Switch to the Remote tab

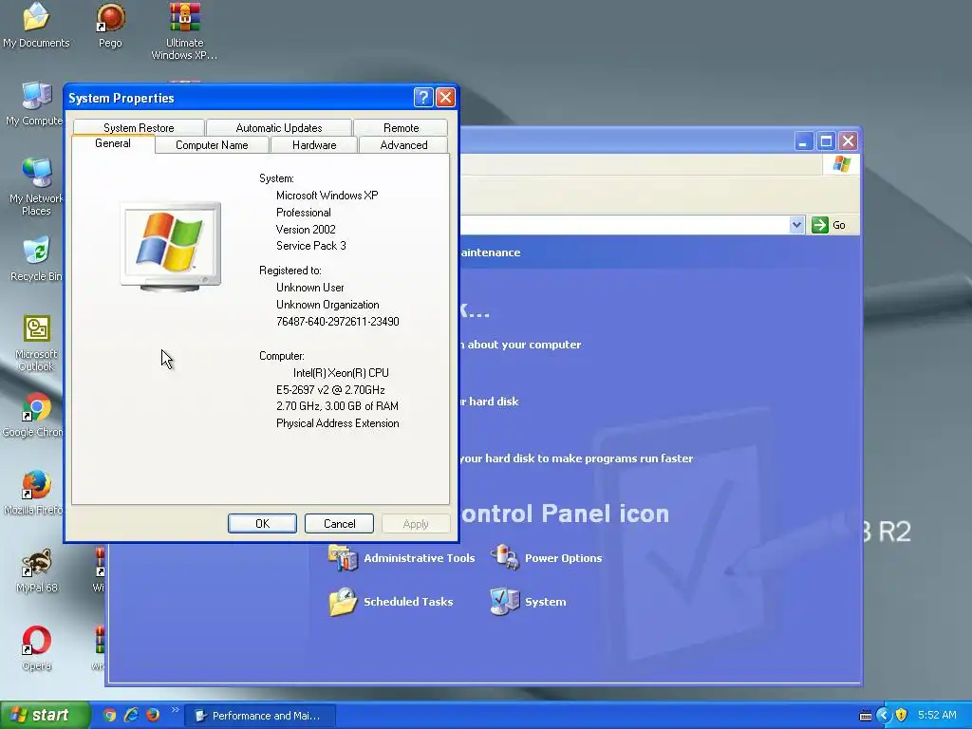[x=402, y=128]
